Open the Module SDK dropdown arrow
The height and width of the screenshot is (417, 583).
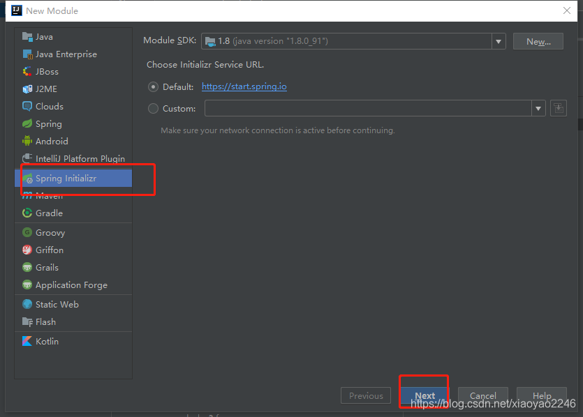click(x=499, y=41)
